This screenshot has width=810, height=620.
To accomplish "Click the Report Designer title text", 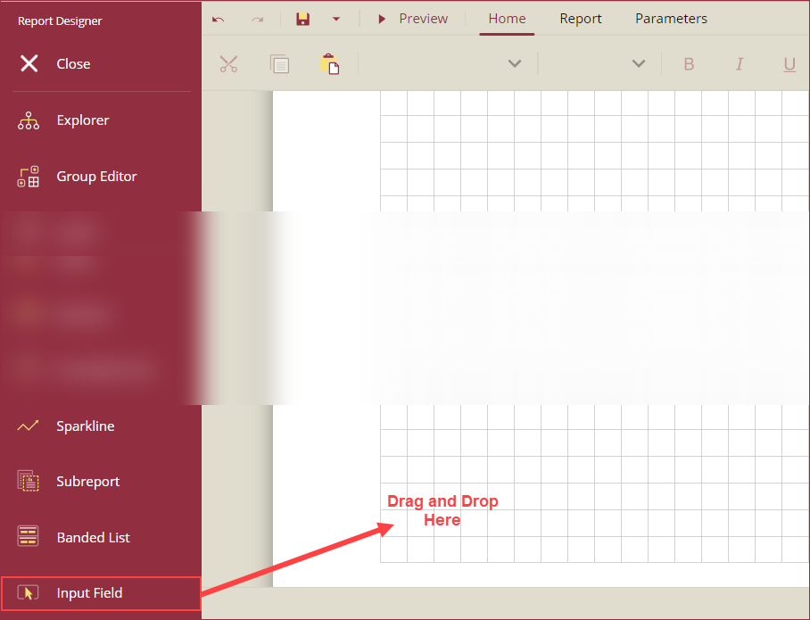I will click(x=60, y=21).
